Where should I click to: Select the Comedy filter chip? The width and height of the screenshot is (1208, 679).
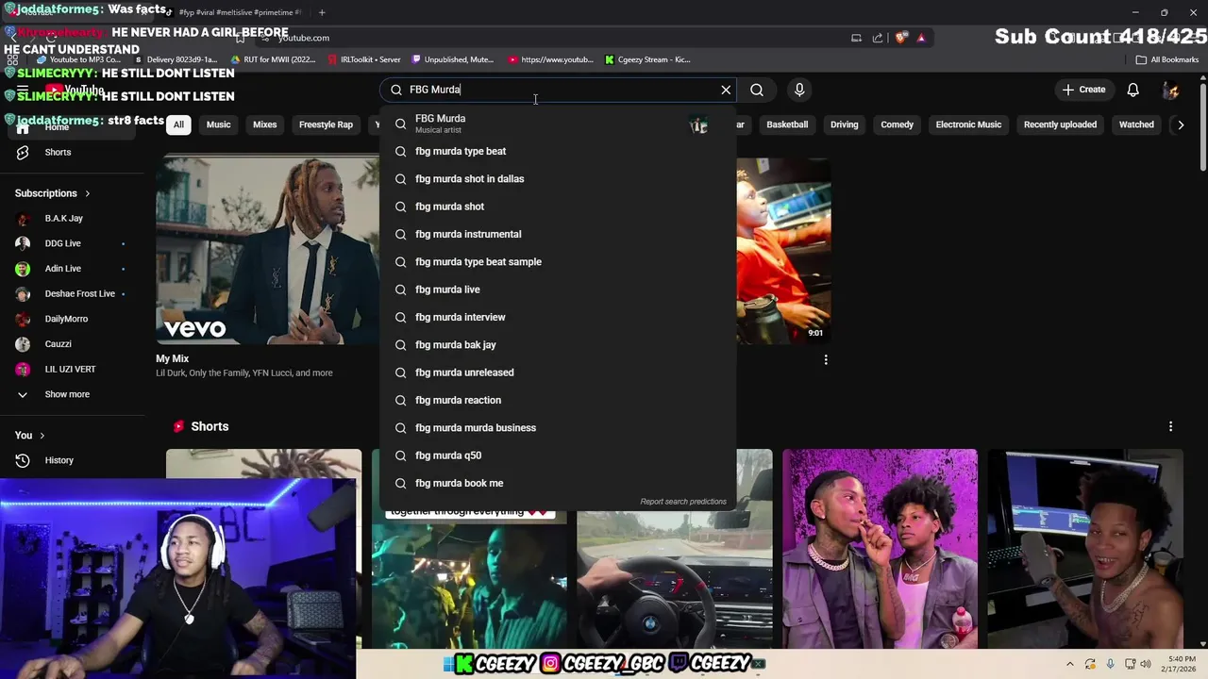[897, 124]
